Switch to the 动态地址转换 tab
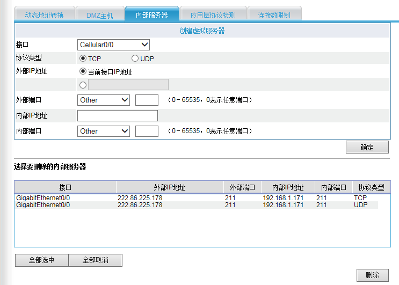The image size is (399, 285). click(x=45, y=14)
